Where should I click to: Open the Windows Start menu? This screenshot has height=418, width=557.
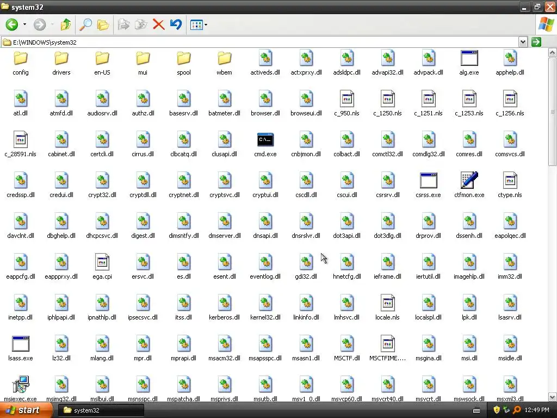tap(26, 410)
